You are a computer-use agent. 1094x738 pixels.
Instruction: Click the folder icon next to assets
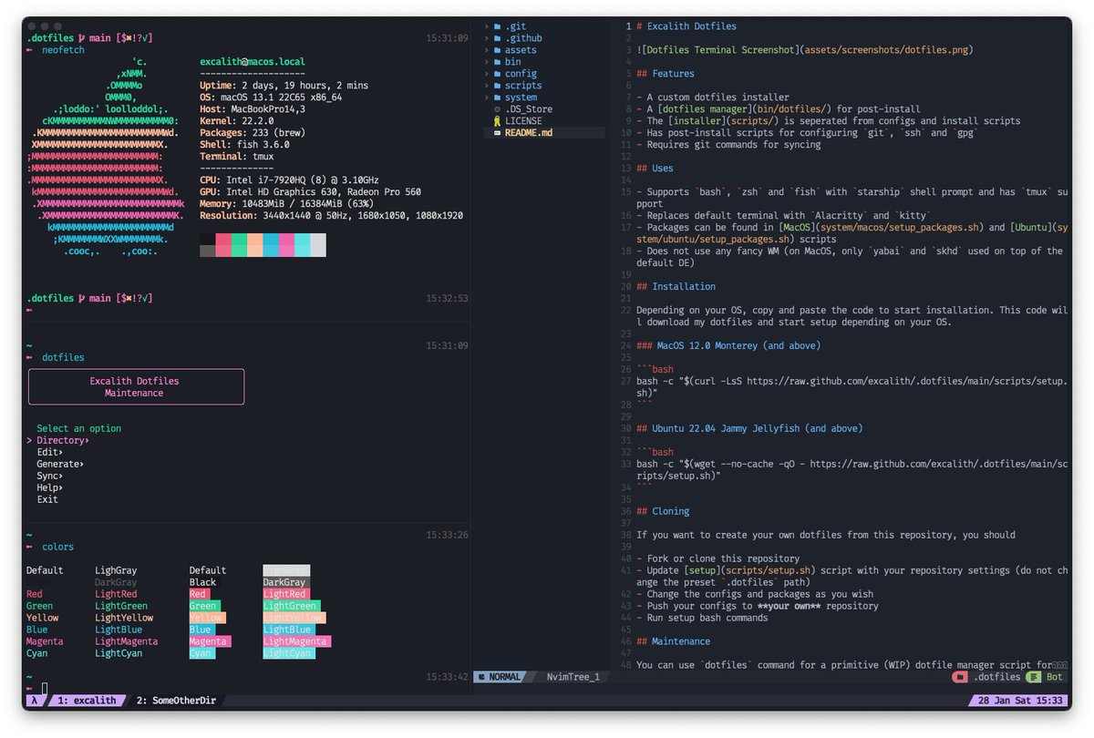pyautogui.click(x=497, y=50)
